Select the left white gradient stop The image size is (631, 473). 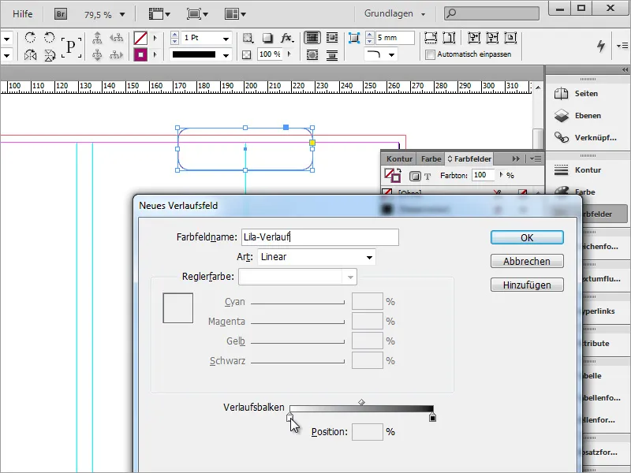[x=289, y=418]
